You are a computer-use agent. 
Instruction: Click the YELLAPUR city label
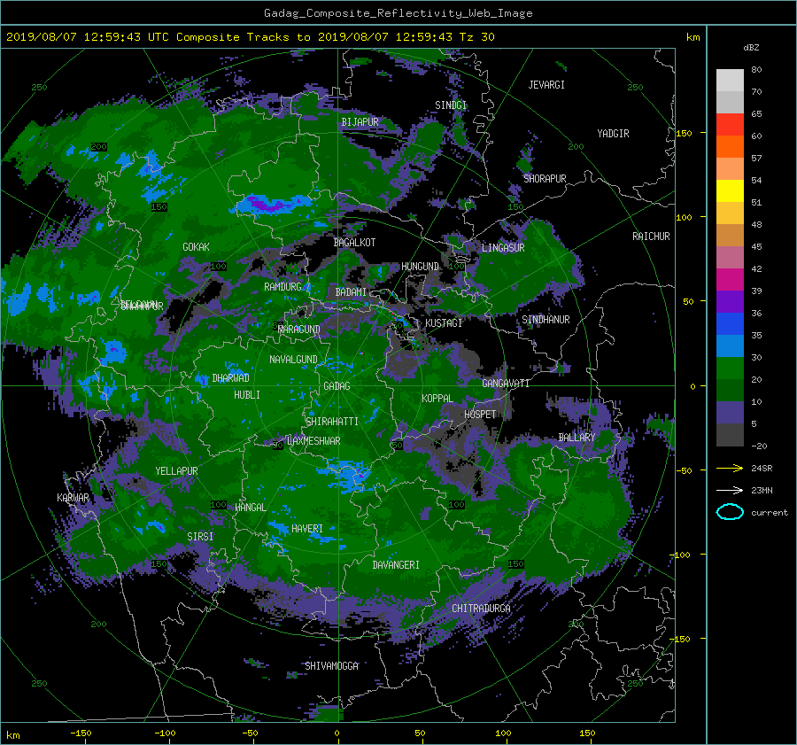[176, 471]
